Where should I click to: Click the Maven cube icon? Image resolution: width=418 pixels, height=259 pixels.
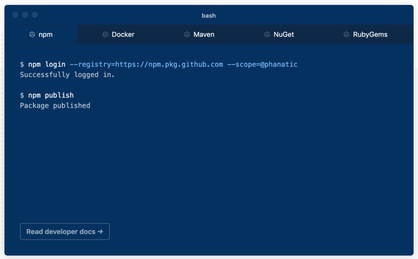[187, 35]
